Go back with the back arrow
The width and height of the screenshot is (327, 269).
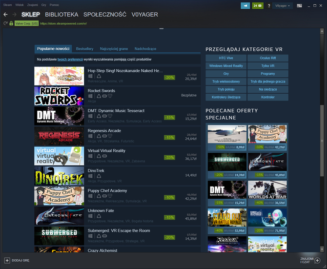click(x=6, y=14)
